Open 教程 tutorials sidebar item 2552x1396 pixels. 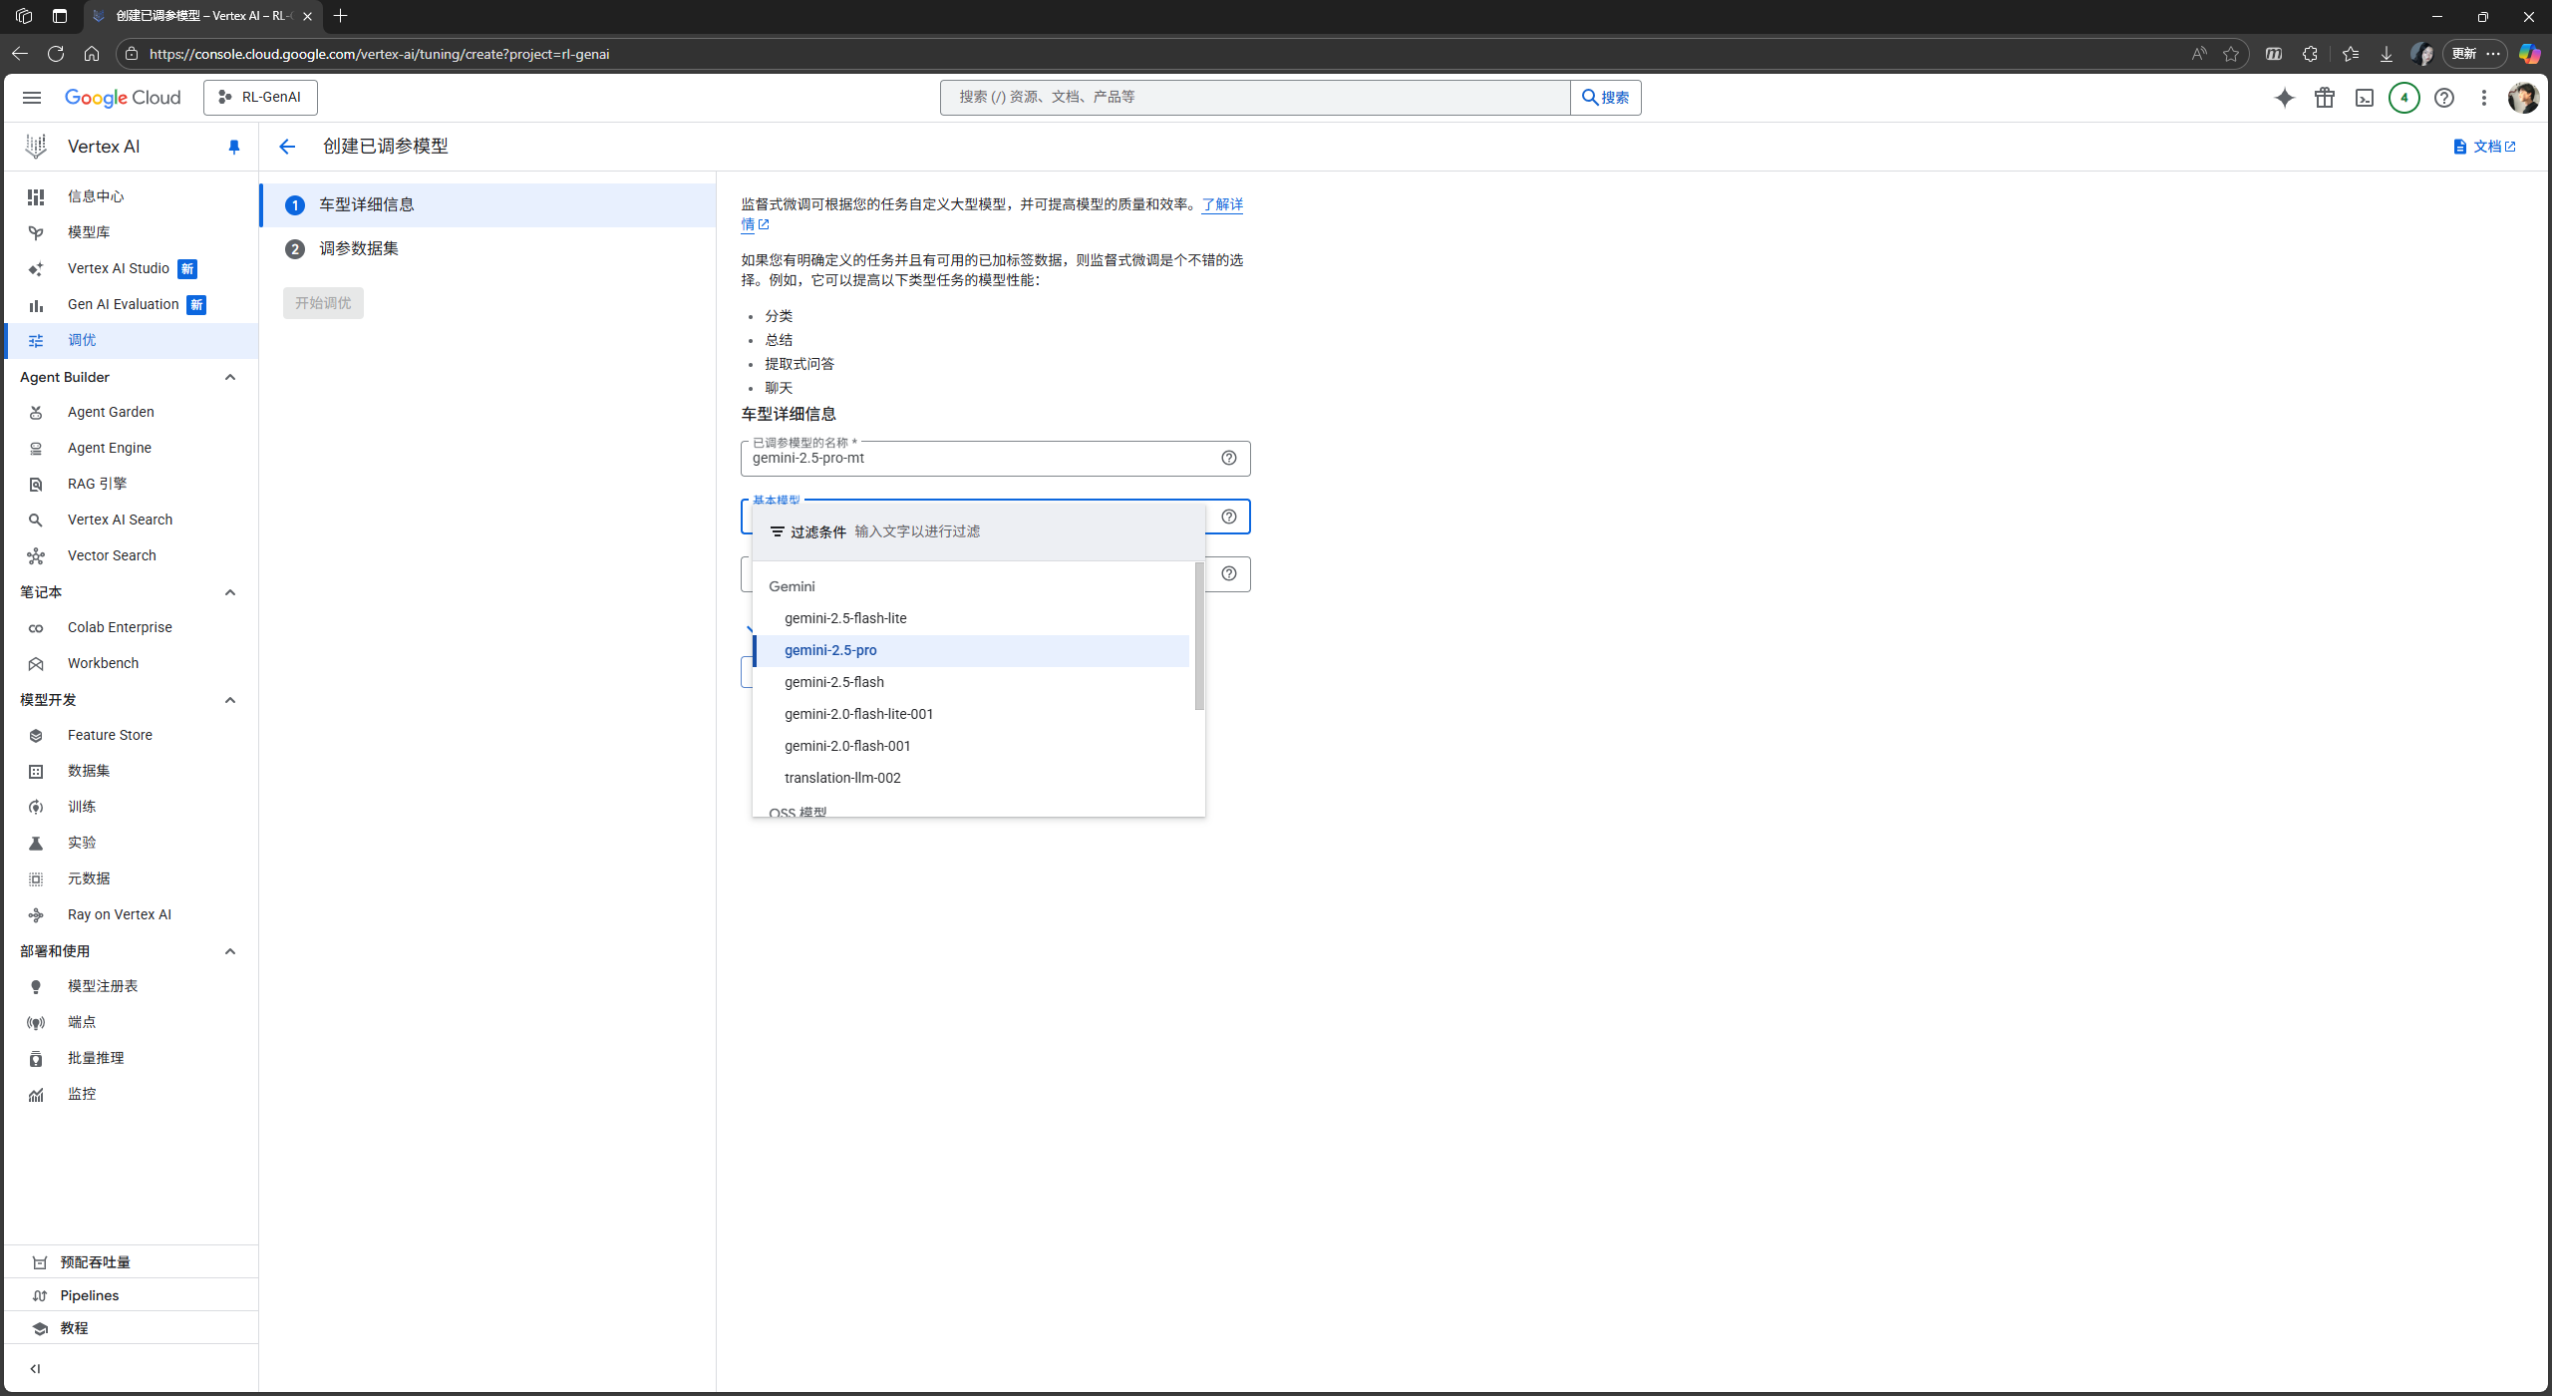point(132,1328)
